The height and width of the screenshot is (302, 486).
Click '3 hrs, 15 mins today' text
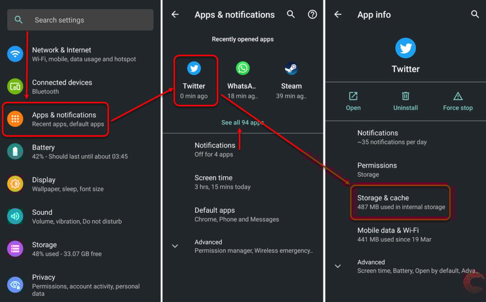223,187
